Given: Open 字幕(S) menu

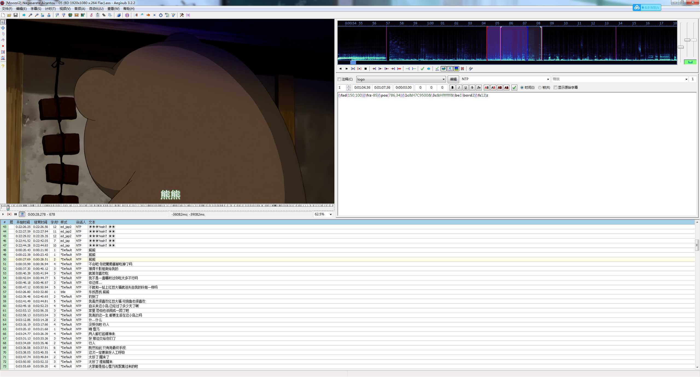Looking at the screenshot, I should (36, 9).
